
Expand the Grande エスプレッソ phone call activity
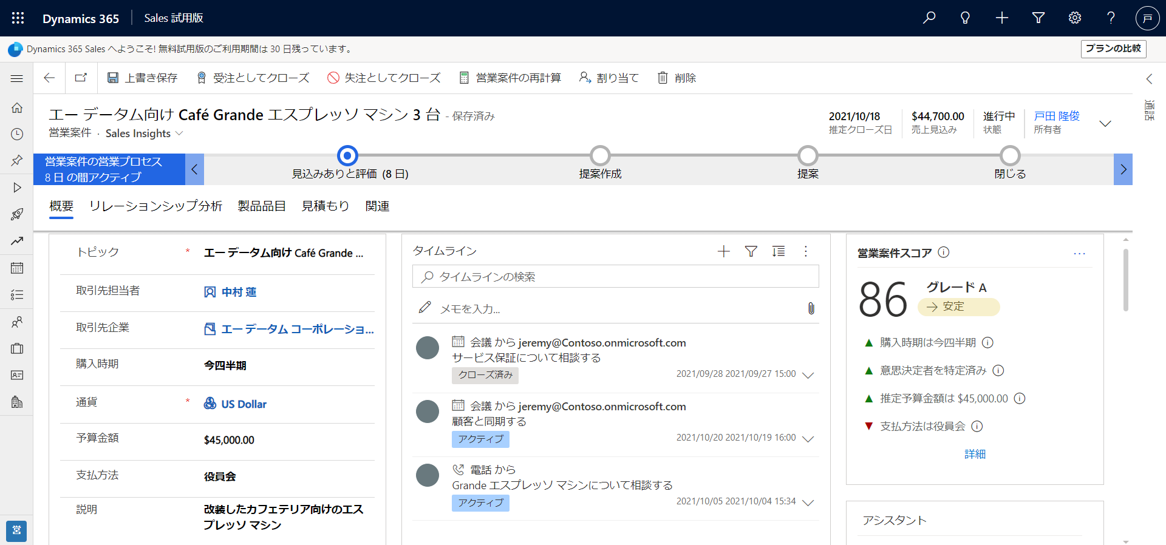808,502
